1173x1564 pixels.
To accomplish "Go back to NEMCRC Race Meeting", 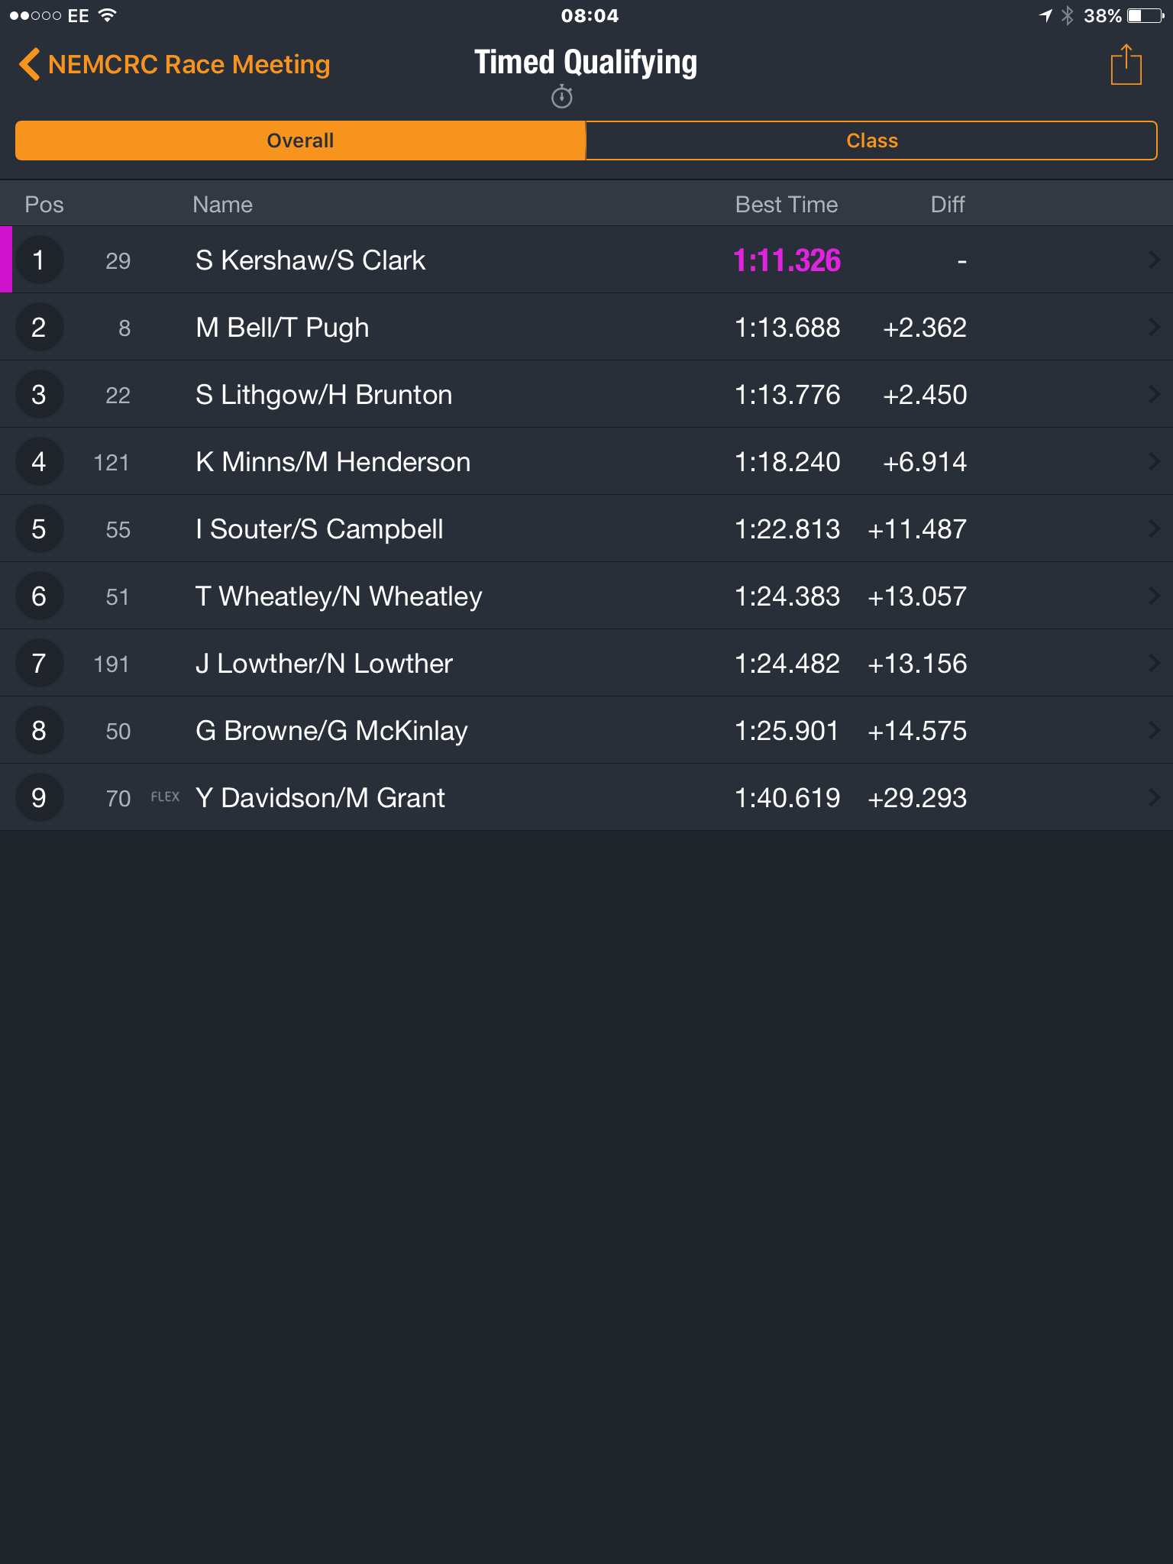I will (175, 64).
